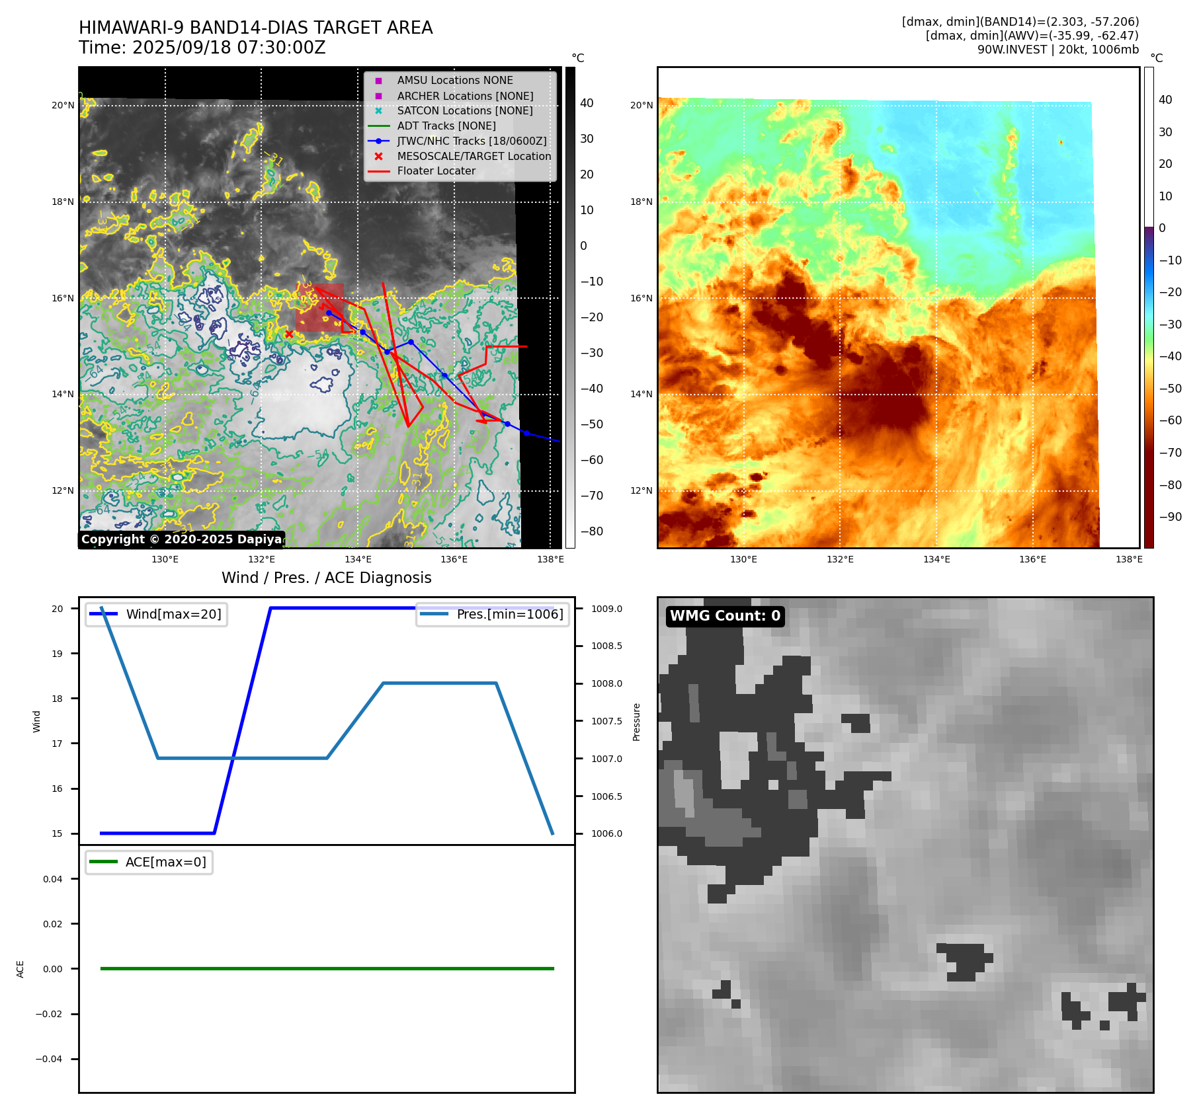Select the 'JTWC/NHC Tracks [18/0600Z]' legend entry
Viewport: 1199px width, 1117px height.
[472, 141]
